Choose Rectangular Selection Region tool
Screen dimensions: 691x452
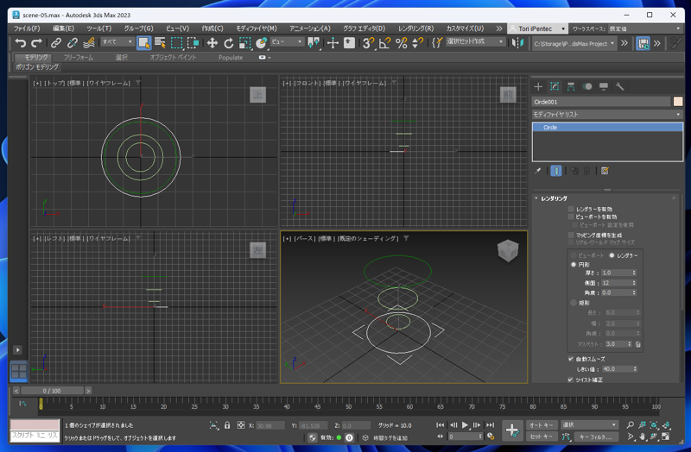click(177, 42)
